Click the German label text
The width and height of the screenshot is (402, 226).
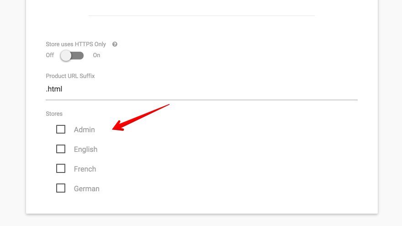86,189
